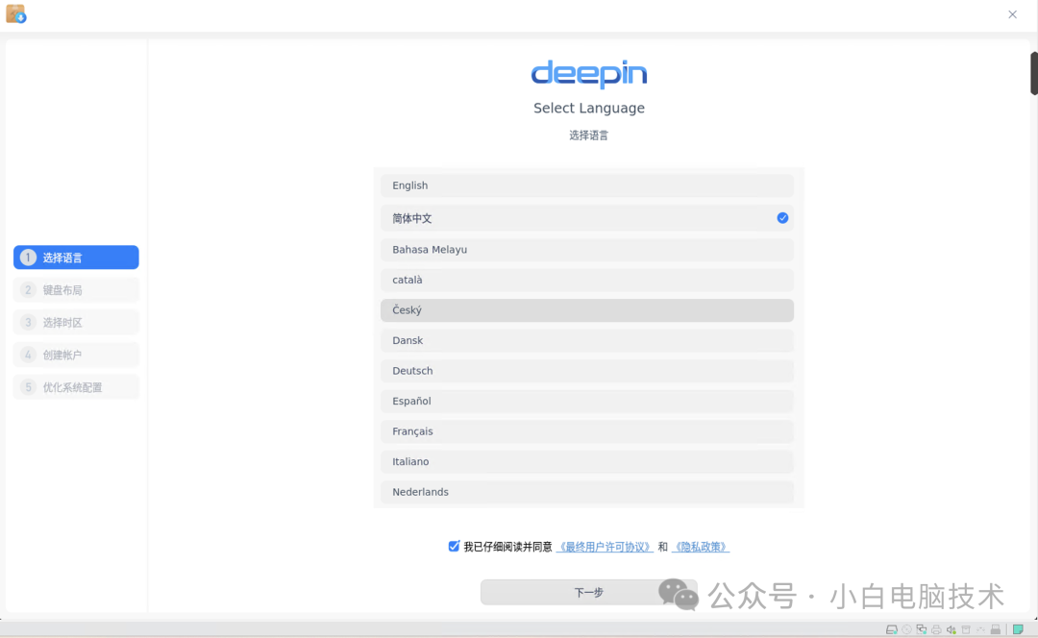This screenshot has height=638, width=1038.
Task: Select Deutsch language
Action: point(586,371)
